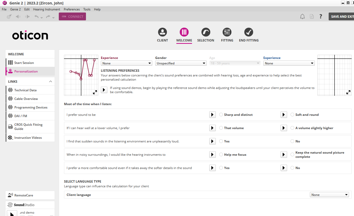Open RemoteCare panel
Viewport: 354px width, 216px height.
coord(30,195)
